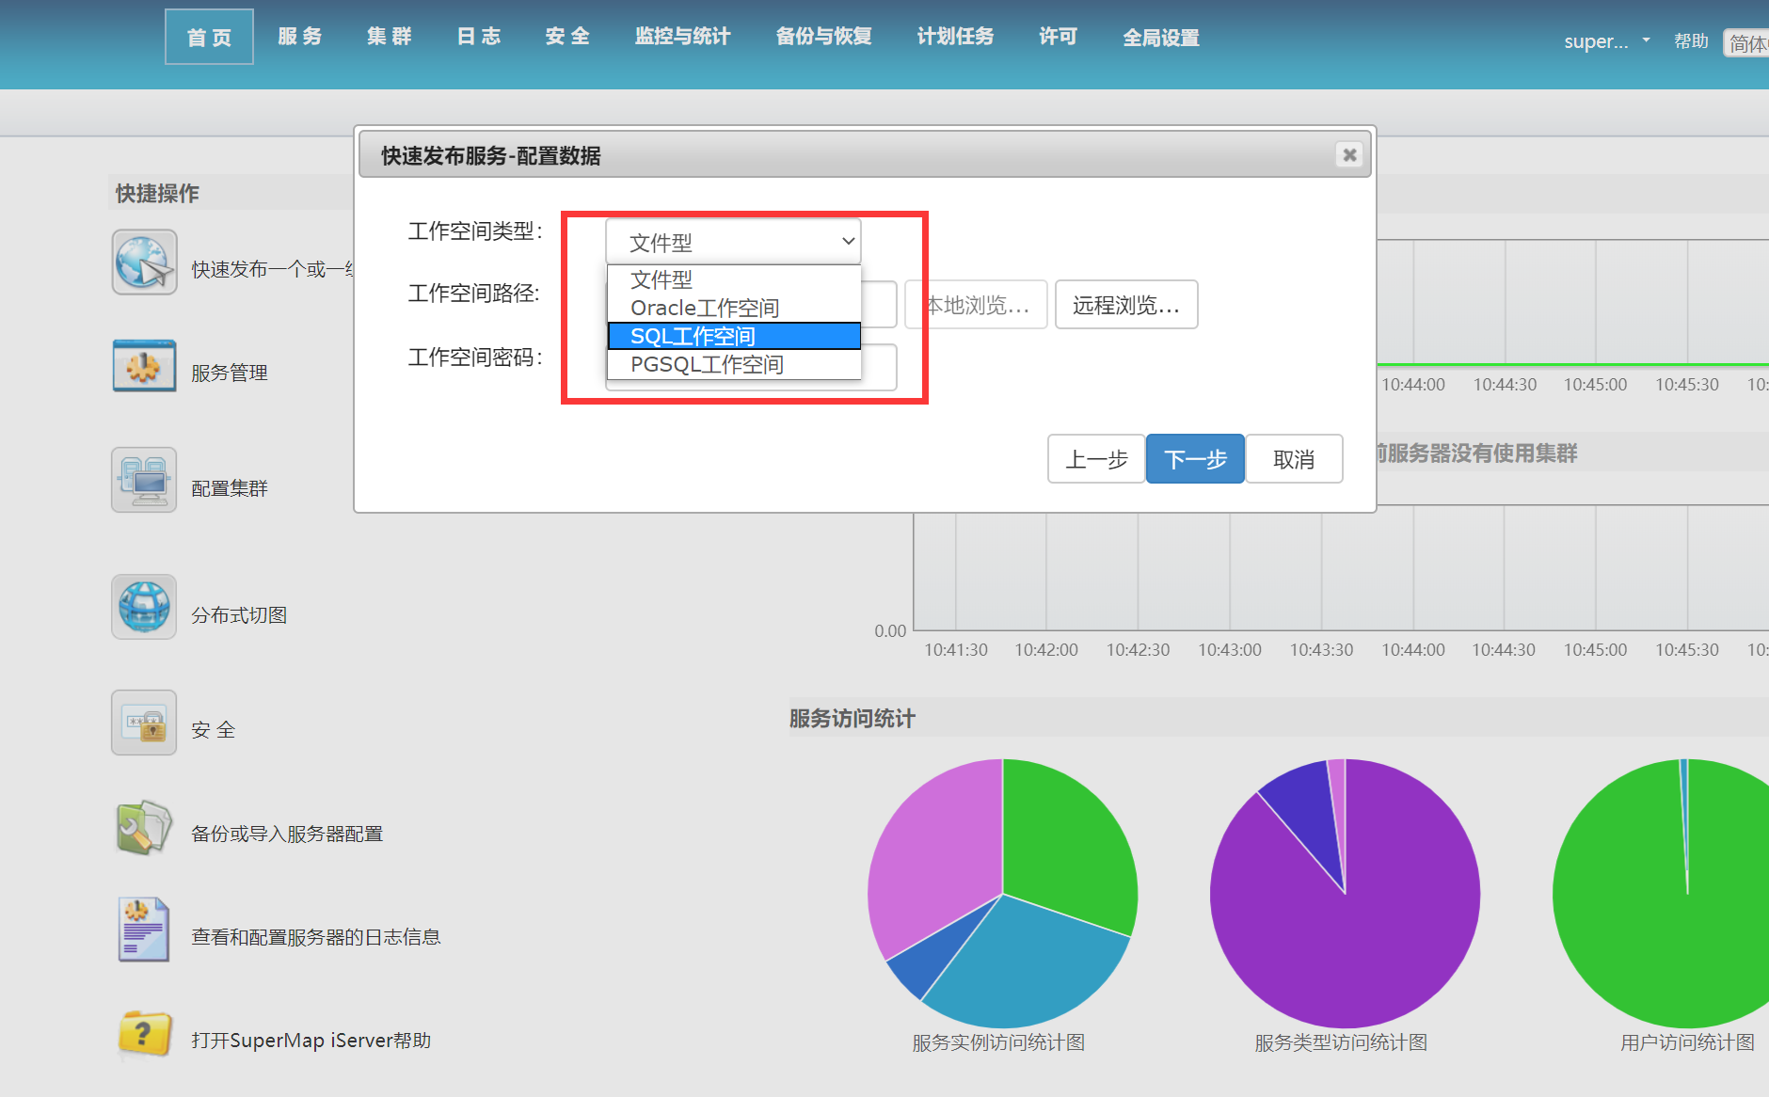Switch to the 服务 menu tab
Screen dimensions: 1769x1097
point(299,37)
